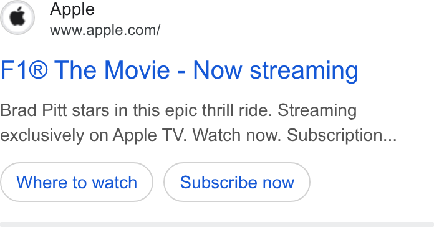The image size is (434, 227).
Task: Click the Brad Pitt description text
Action: [199, 123]
